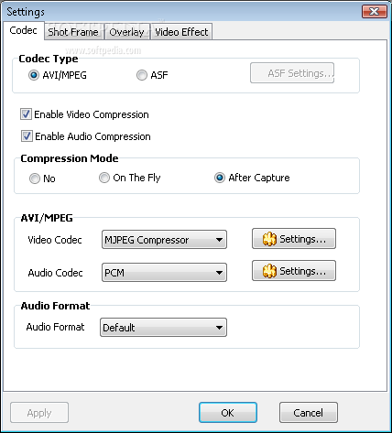Click the Cancel button
The height and width of the screenshot is (433, 392).
pyautogui.click(x=309, y=413)
